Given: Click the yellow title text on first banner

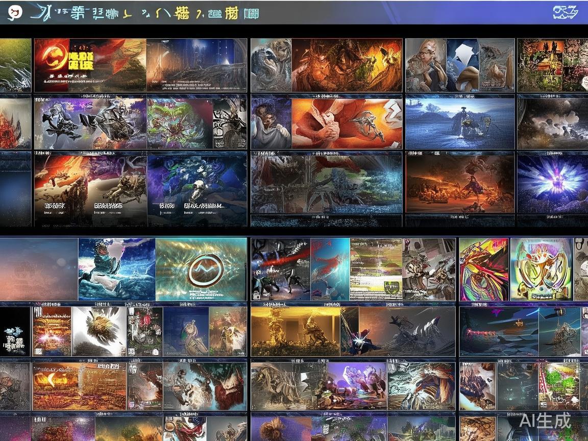Looking at the screenshot, I should click(82, 60).
